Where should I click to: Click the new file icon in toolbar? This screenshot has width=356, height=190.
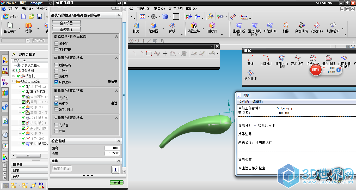coord(24,16)
